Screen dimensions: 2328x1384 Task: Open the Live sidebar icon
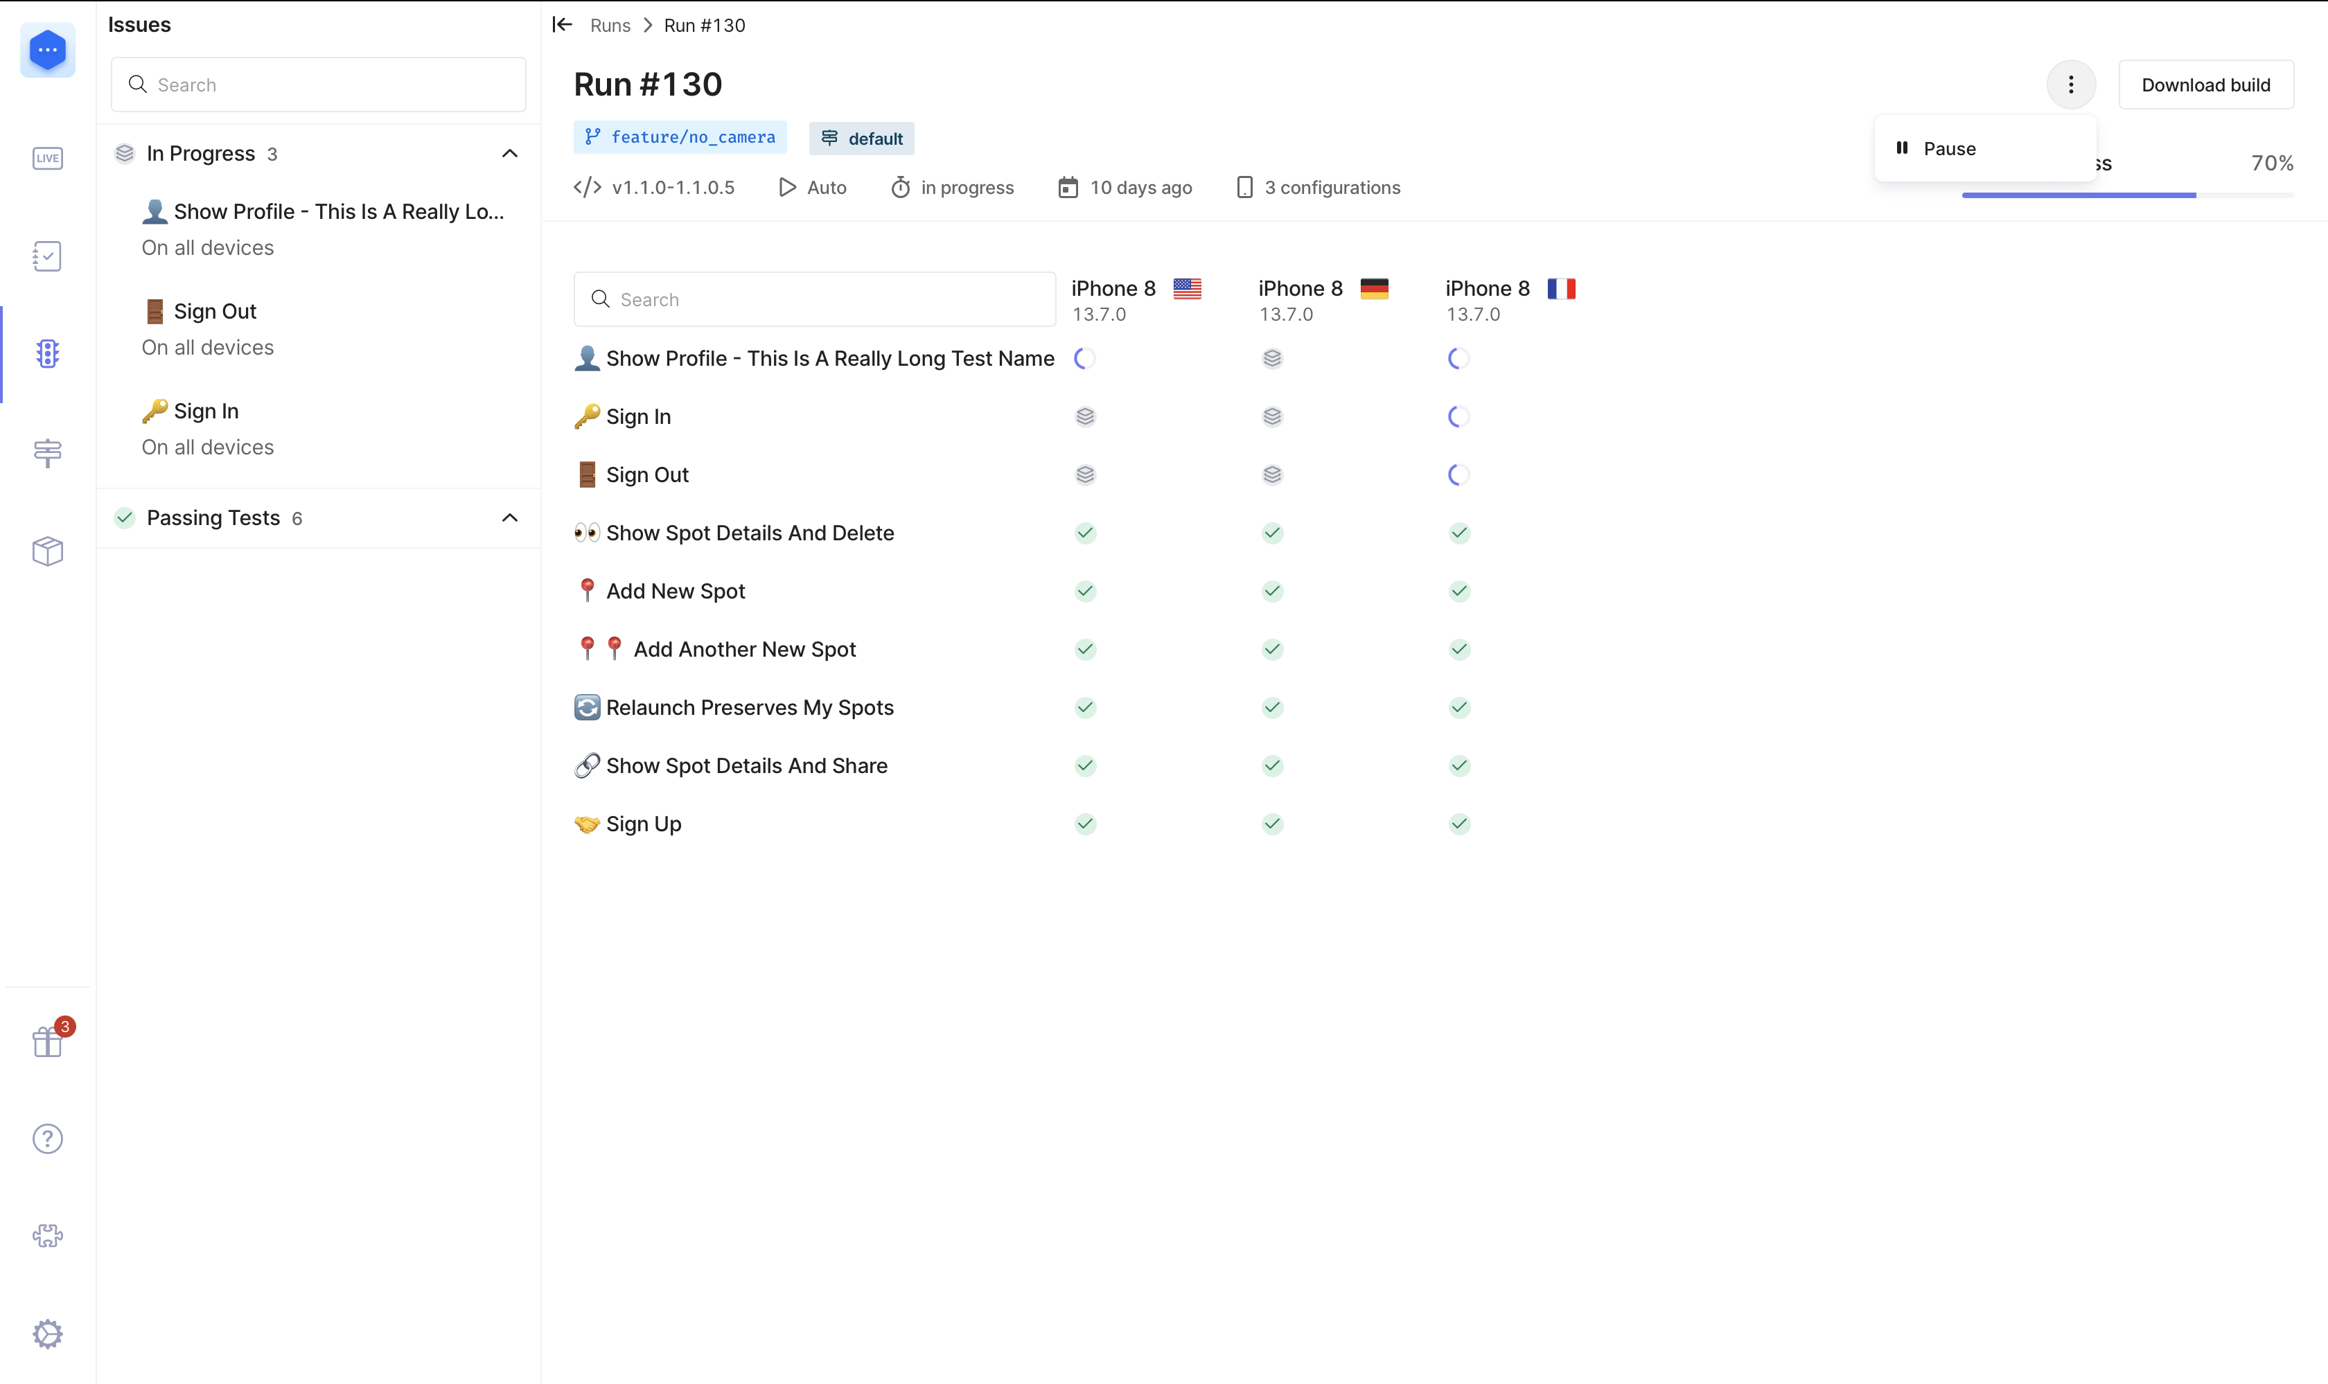[48, 158]
